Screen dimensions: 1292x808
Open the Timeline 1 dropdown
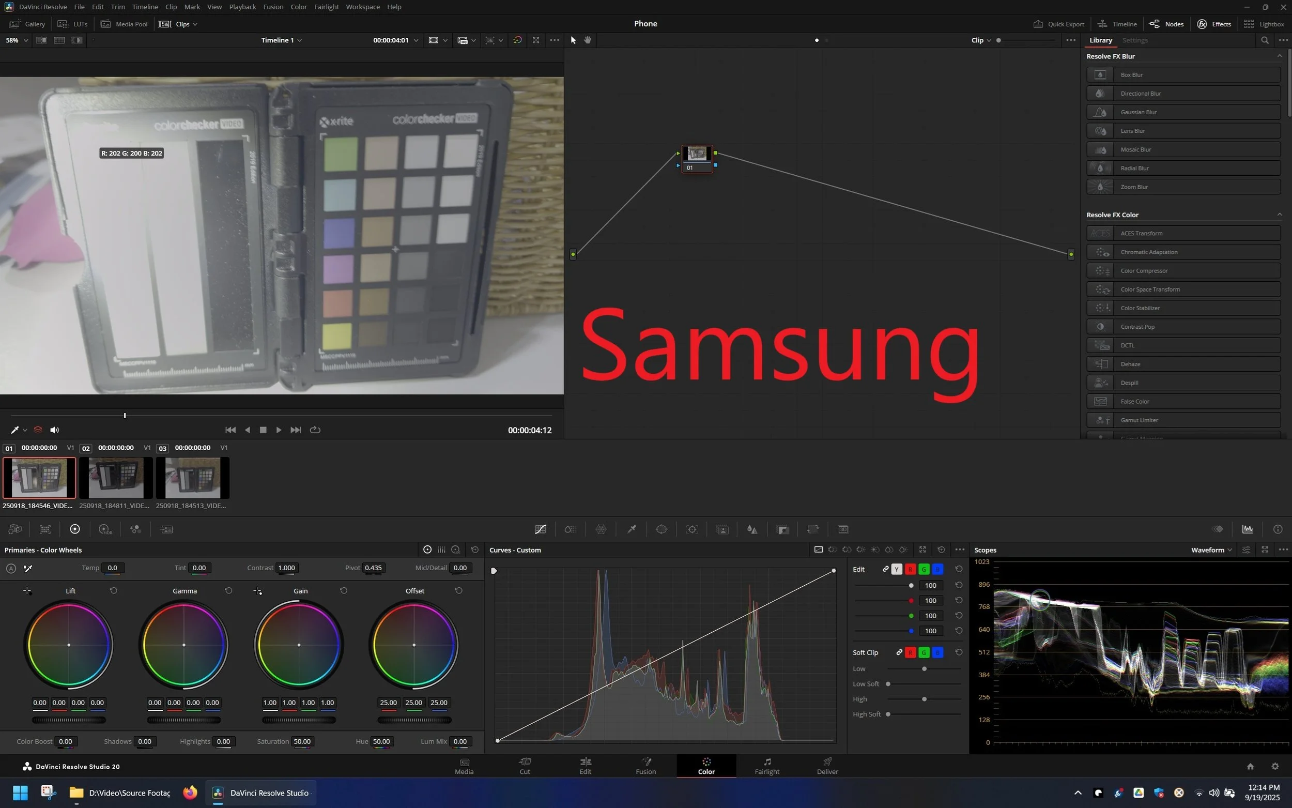click(282, 40)
